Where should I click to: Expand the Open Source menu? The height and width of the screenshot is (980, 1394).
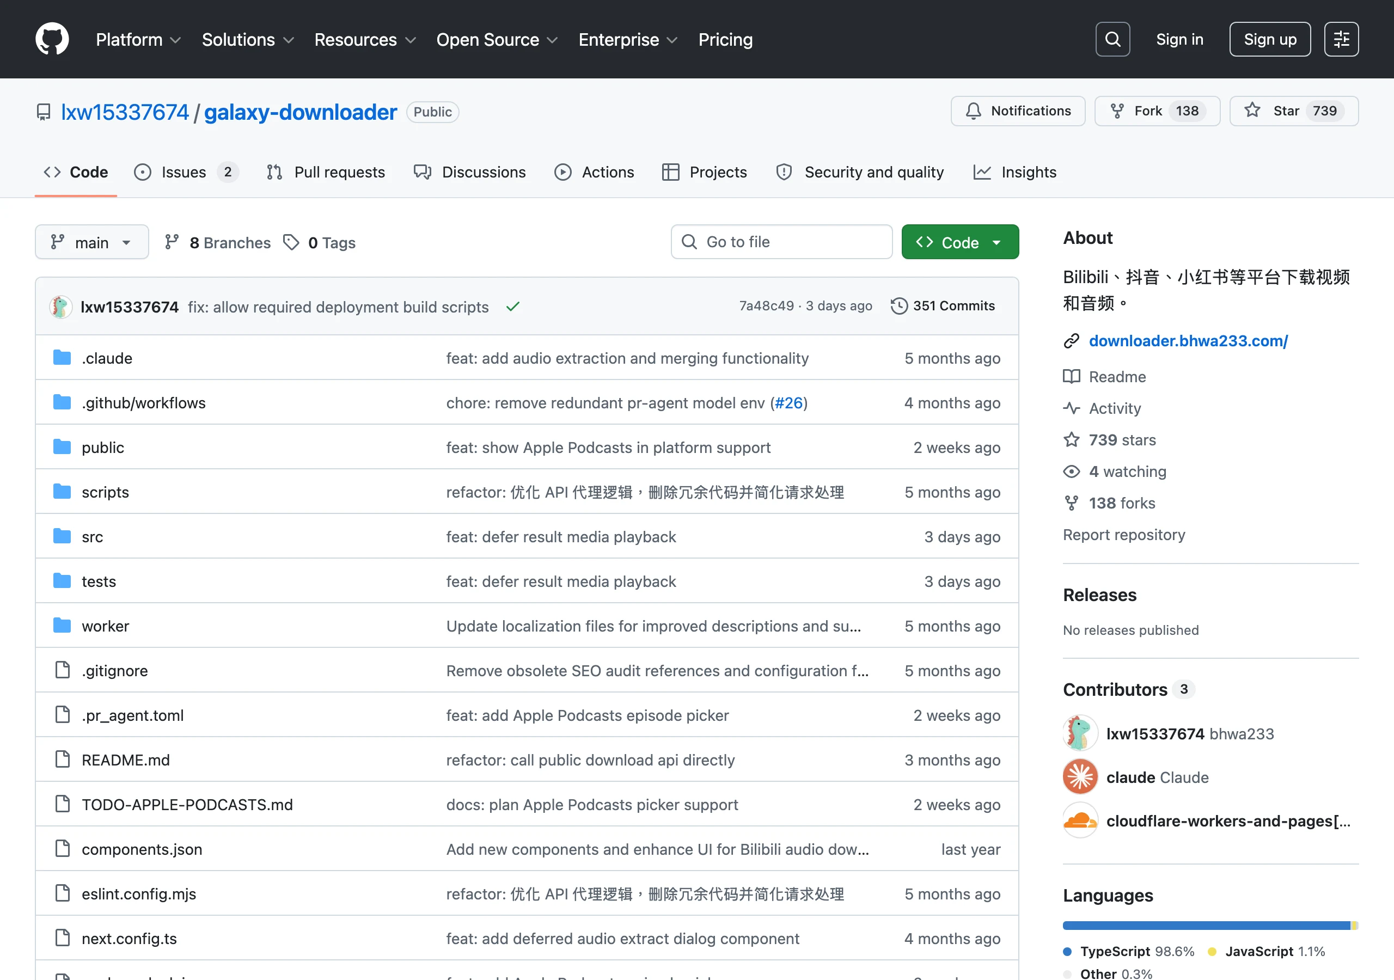tap(497, 39)
